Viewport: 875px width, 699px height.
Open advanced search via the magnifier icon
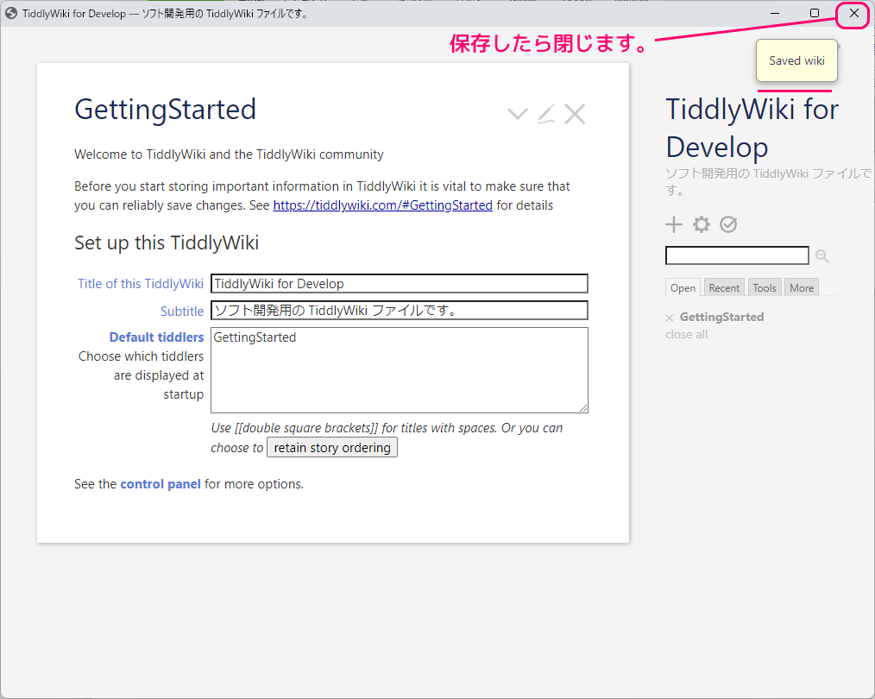pos(821,255)
